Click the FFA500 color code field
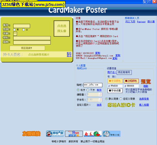Image resolution: width=157 pixels, height=145 pixels. tap(115, 86)
